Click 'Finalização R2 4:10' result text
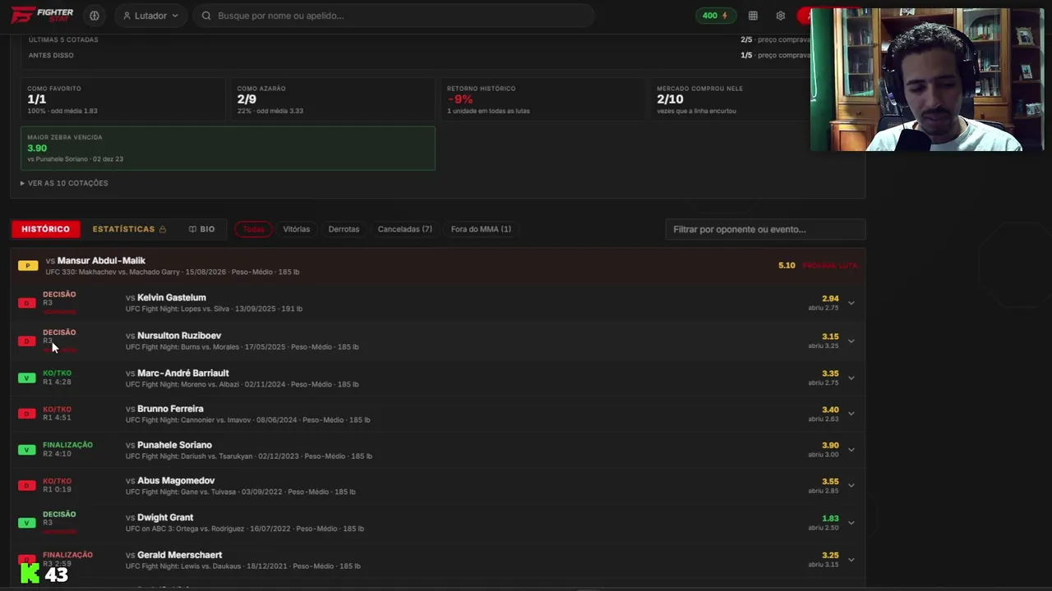1052x591 pixels. pyautogui.click(x=67, y=449)
